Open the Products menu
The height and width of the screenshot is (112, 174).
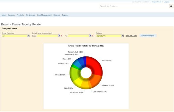(20, 15)
